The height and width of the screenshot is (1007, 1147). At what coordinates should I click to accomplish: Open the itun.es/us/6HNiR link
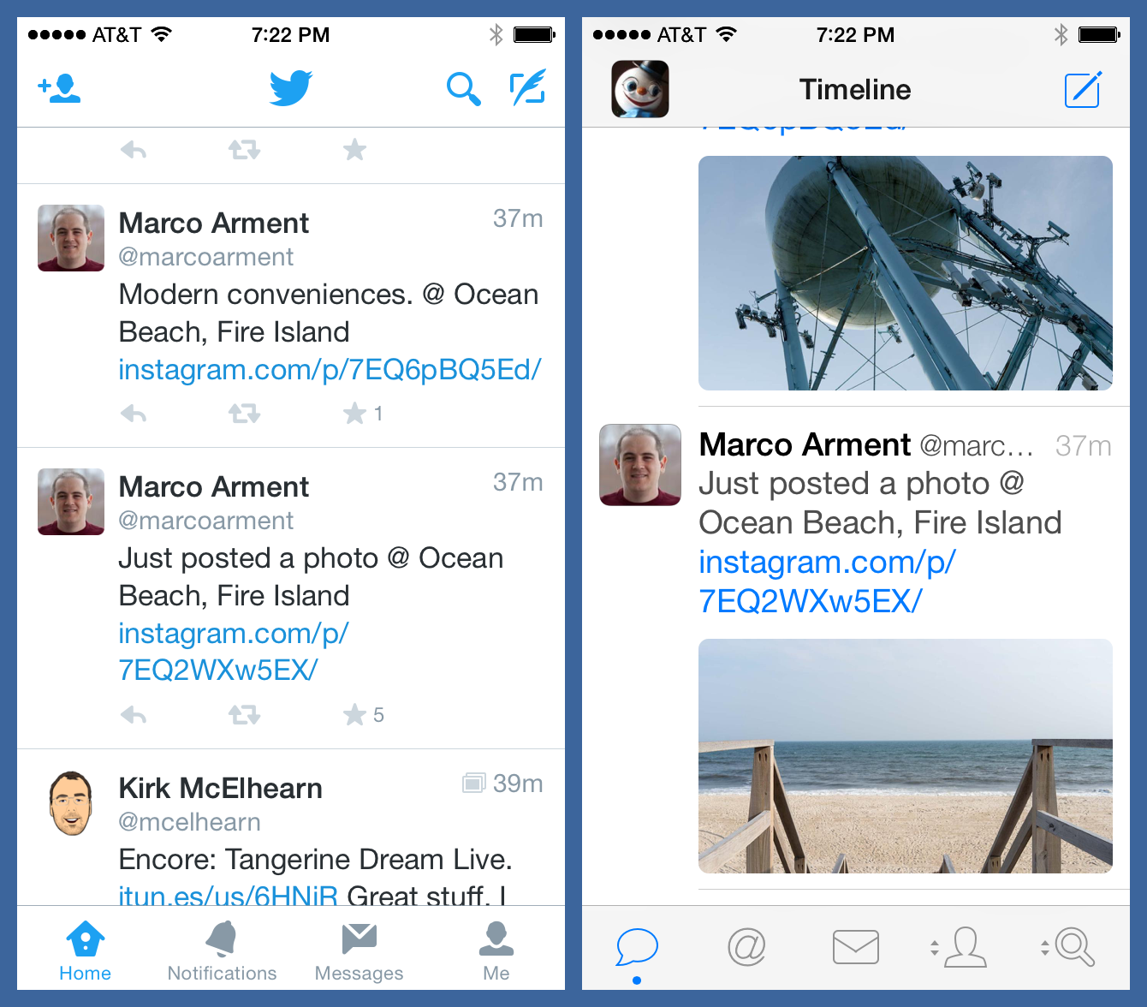click(228, 895)
